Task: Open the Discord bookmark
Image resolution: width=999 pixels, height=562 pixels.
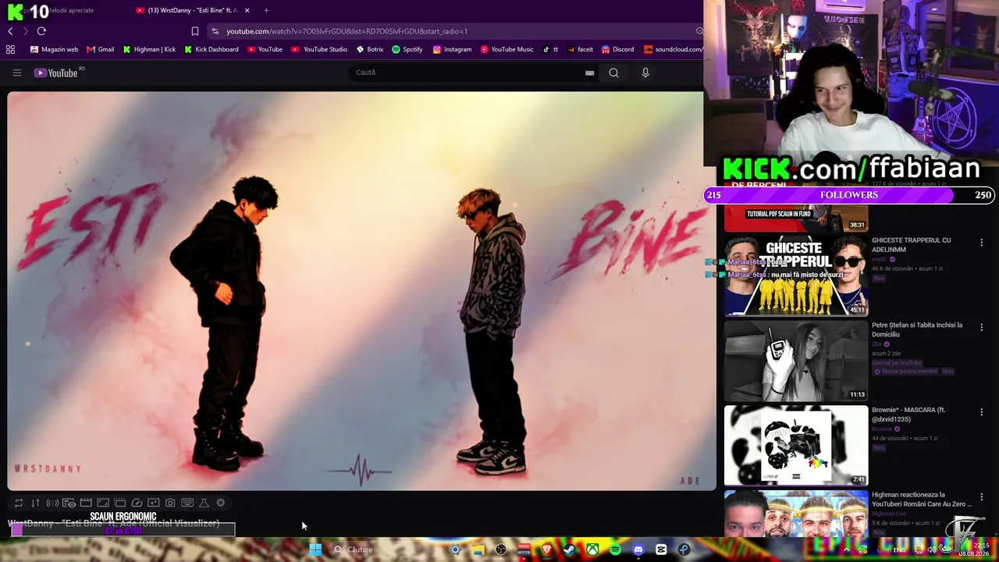Action: coord(617,49)
